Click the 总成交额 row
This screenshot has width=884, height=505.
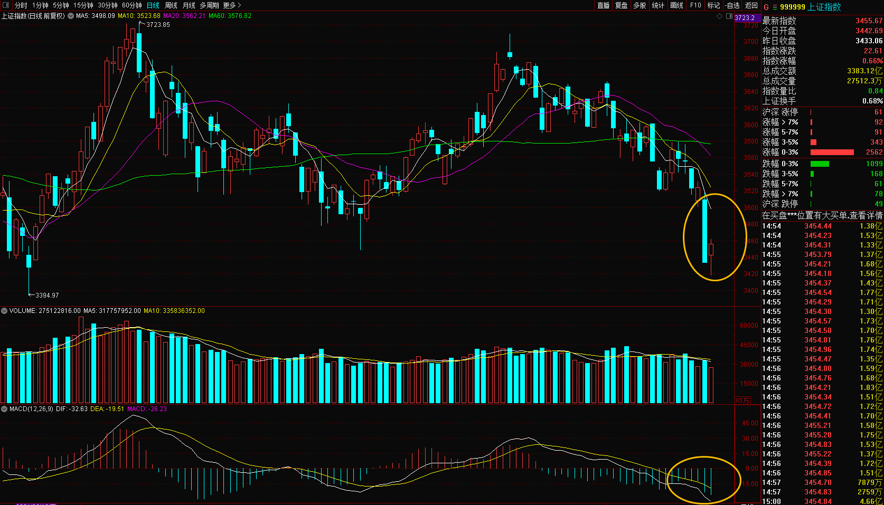coord(822,71)
